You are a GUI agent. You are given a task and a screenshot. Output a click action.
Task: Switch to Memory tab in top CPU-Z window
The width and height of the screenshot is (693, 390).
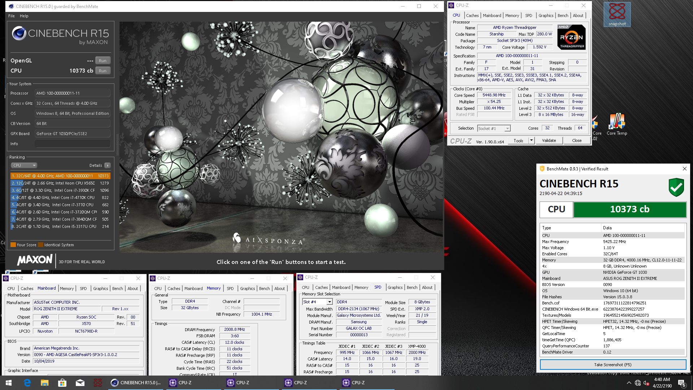coord(512,16)
